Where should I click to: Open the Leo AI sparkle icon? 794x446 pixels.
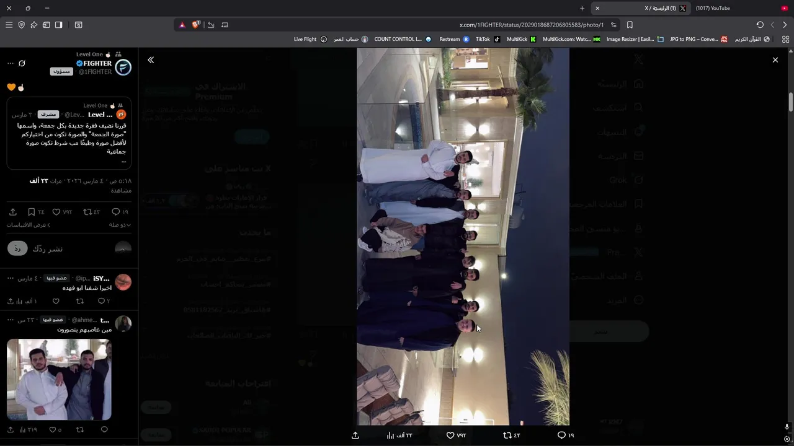pos(33,25)
